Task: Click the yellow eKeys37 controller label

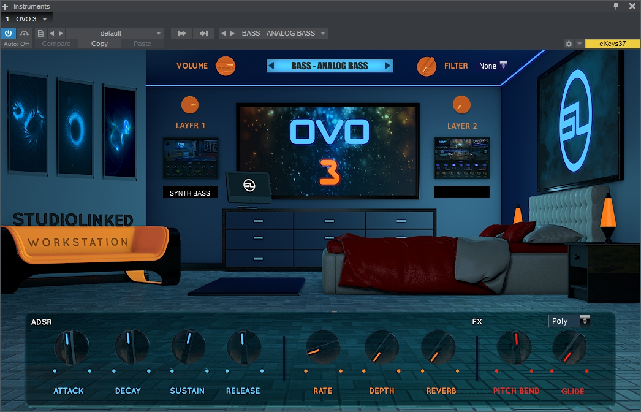Action: [612, 44]
